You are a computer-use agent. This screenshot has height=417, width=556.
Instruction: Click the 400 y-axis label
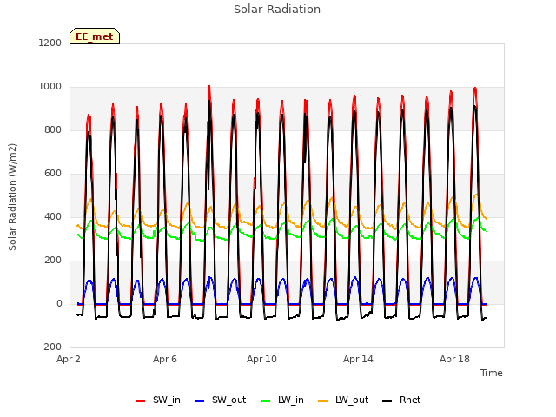53,216
